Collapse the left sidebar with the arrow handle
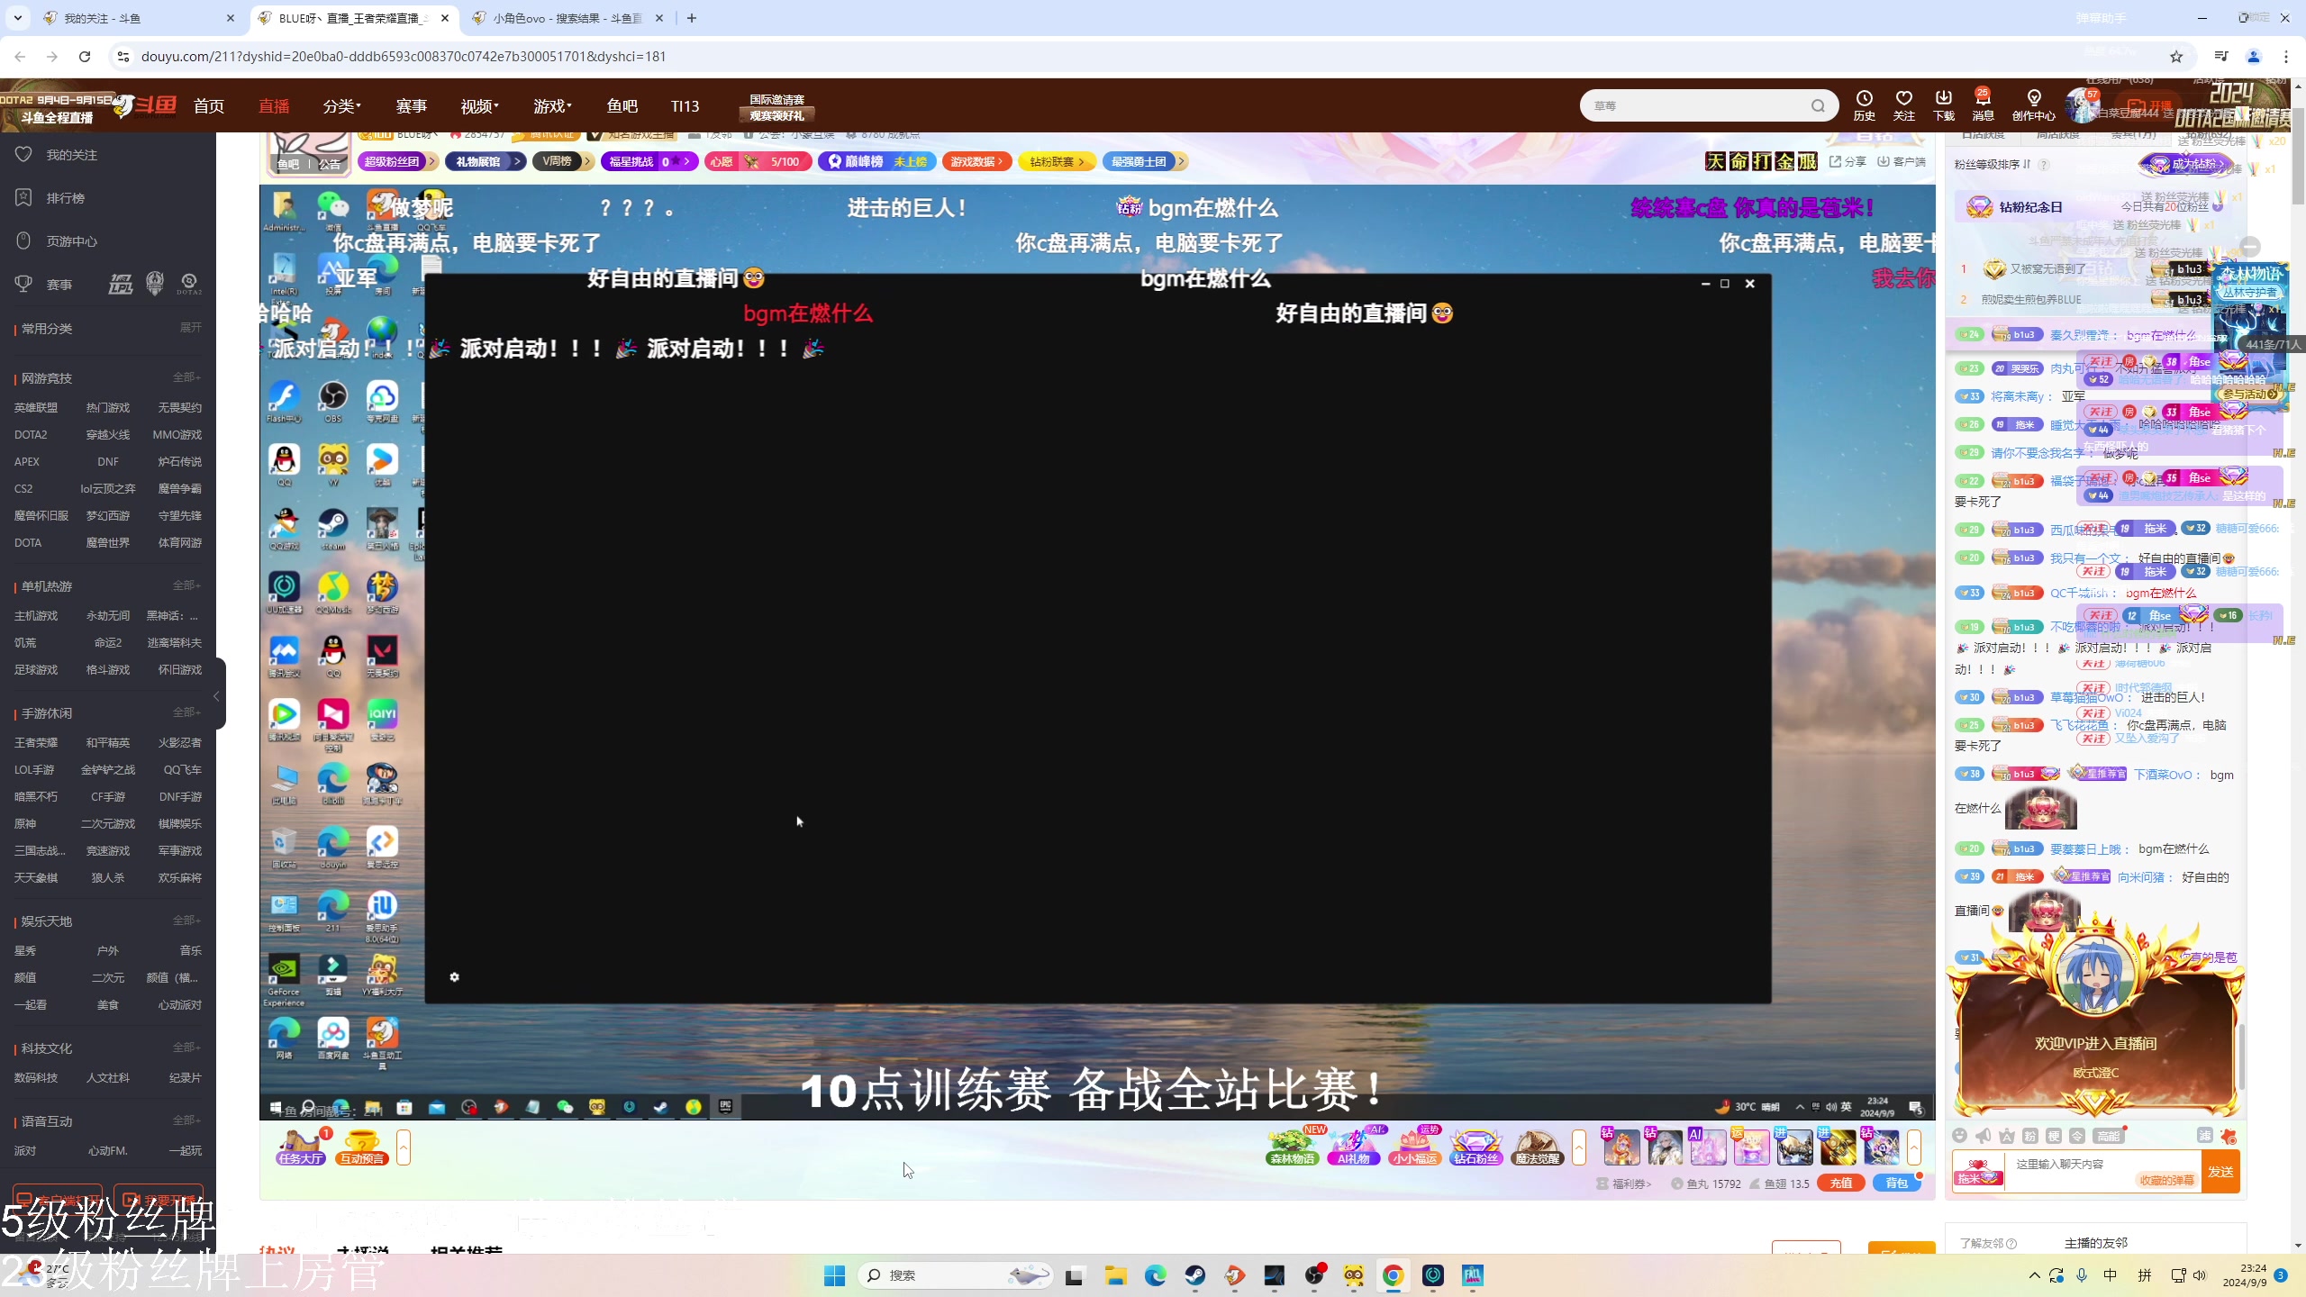The image size is (2306, 1297). 216,695
